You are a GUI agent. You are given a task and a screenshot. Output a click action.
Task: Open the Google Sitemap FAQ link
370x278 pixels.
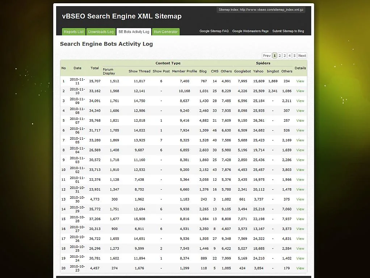(x=214, y=31)
